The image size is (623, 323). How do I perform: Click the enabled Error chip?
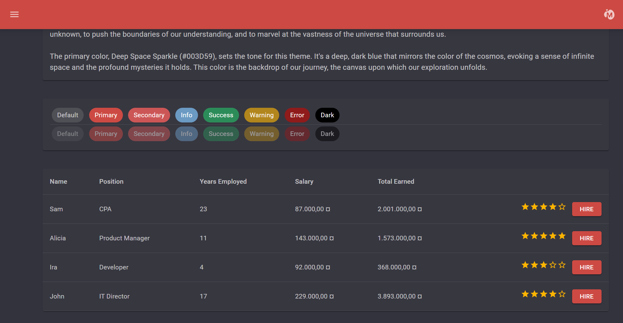pyautogui.click(x=297, y=115)
